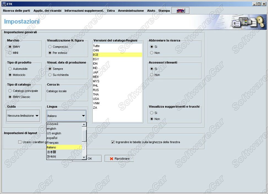Choose Automobile as product type
This screenshot has width=268, height=194.
coord(10,69)
